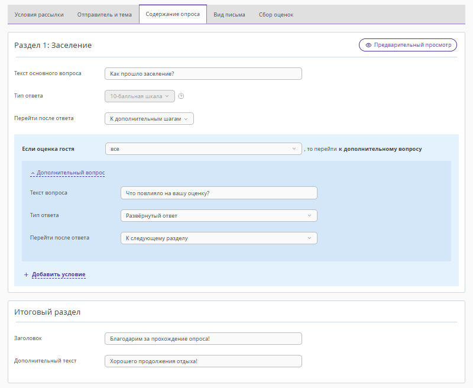Screen dimensions: 473x388
Task: Open the 10-балльная шкала dropdown
Action: (x=140, y=96)
